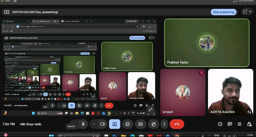Bookmark page with star in shared browser
The height and width of the screenshot is (137, 256).
coord(137,26)
